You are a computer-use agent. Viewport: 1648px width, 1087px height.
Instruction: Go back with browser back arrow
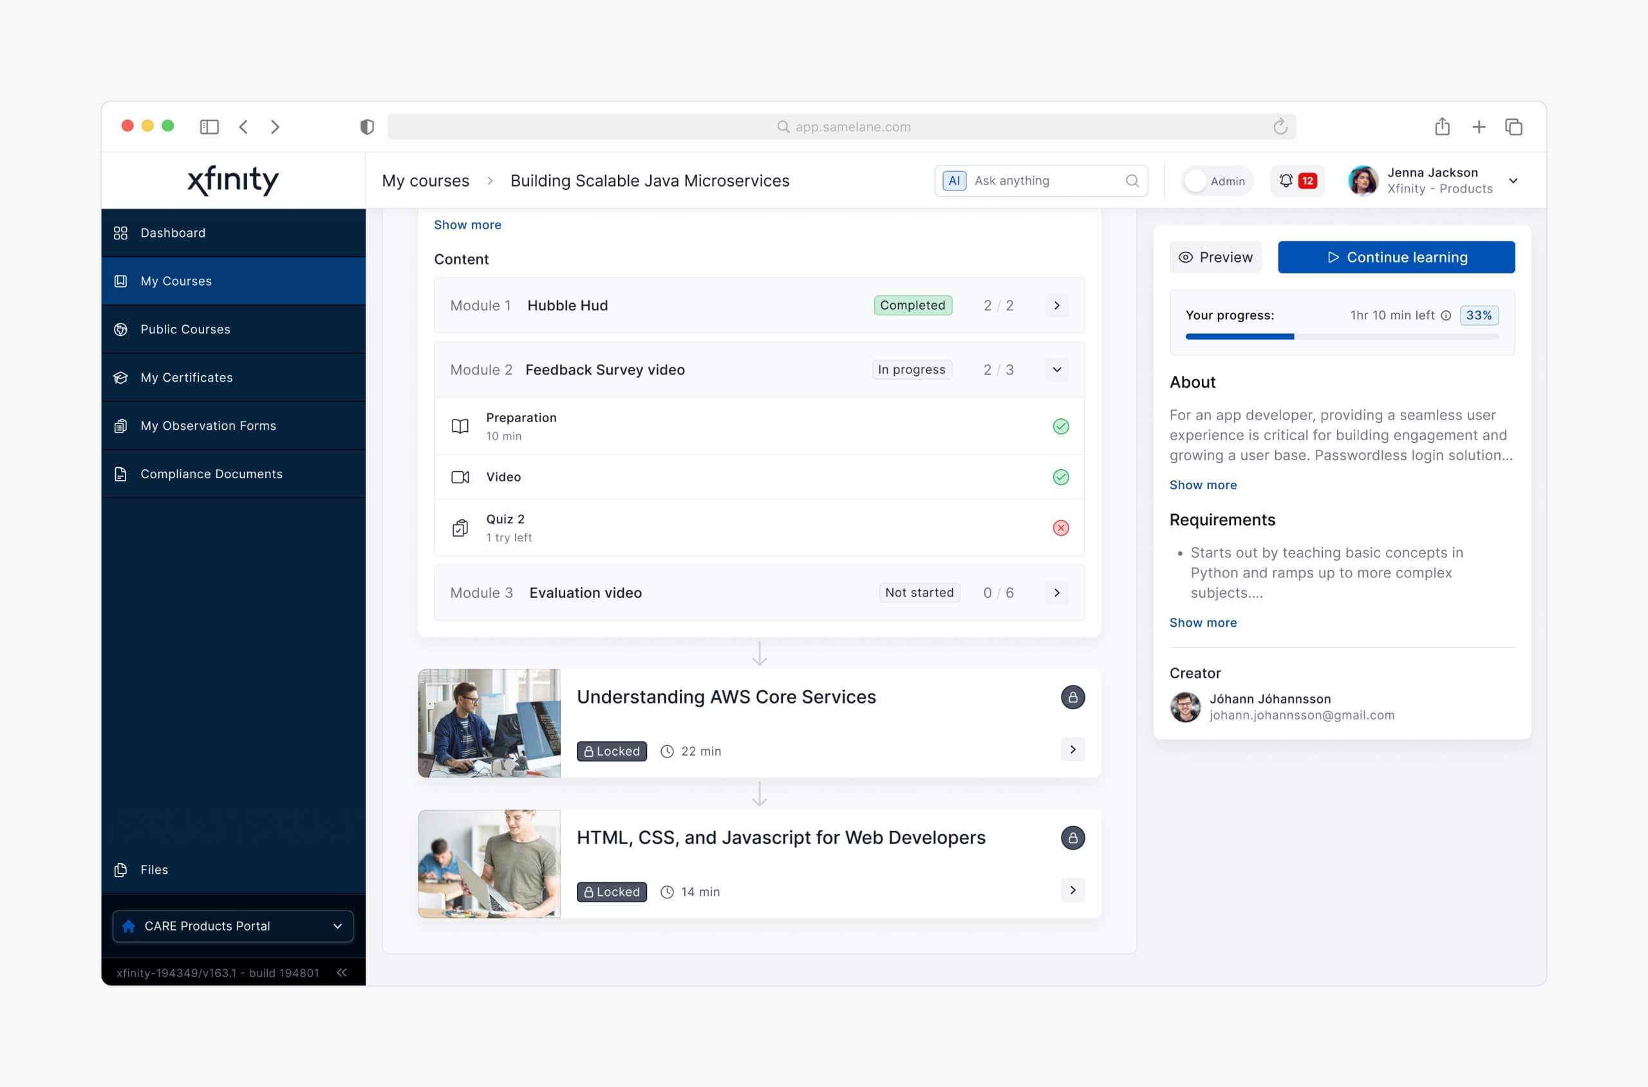(243, 127)
